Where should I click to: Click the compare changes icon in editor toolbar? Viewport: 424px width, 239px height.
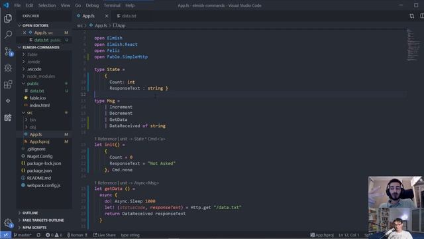(411, 16)
